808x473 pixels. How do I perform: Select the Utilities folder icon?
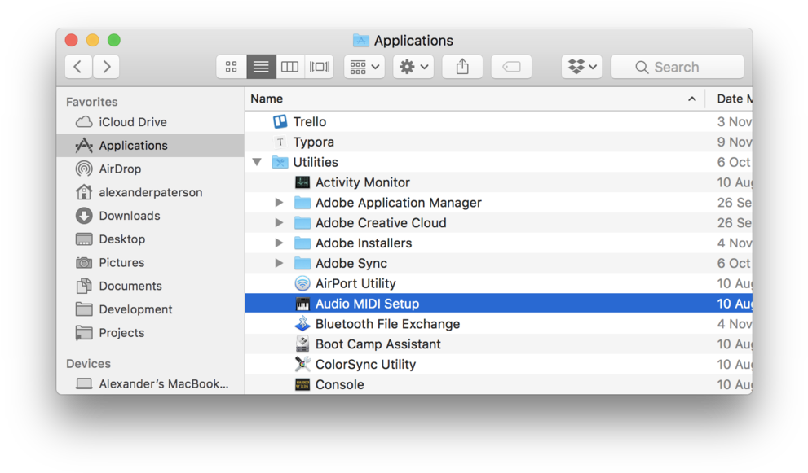coord(280,162)
